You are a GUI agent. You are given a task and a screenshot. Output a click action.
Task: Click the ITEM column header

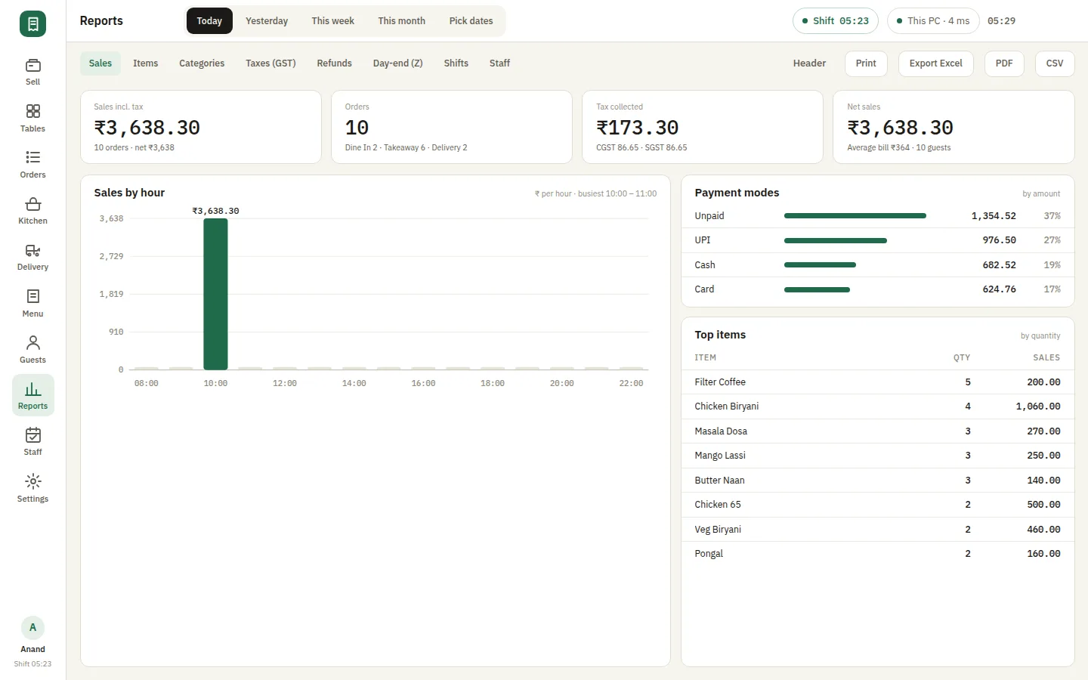(705, 358)
